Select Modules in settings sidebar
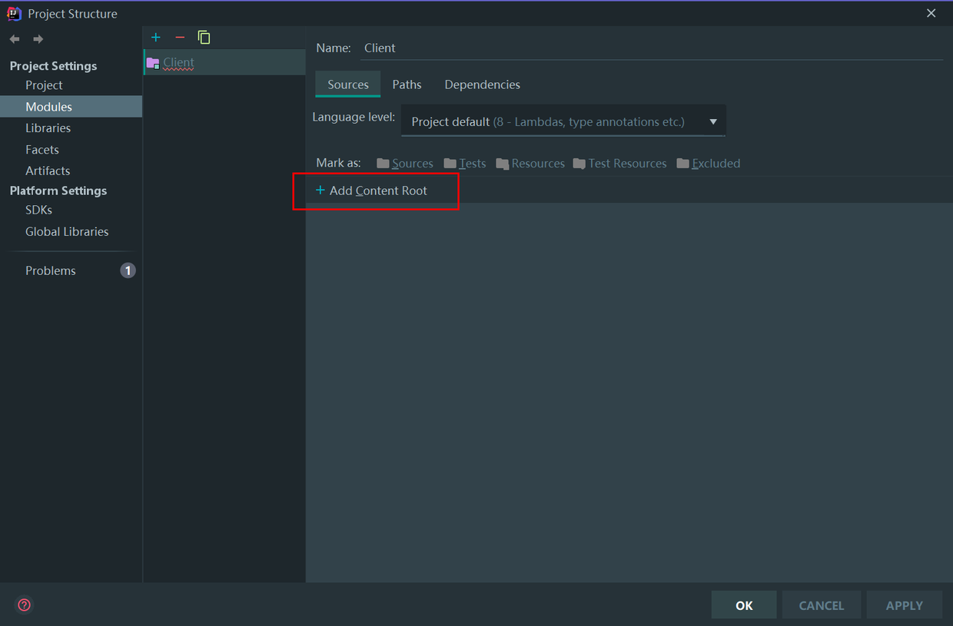 tap(71, 107)
